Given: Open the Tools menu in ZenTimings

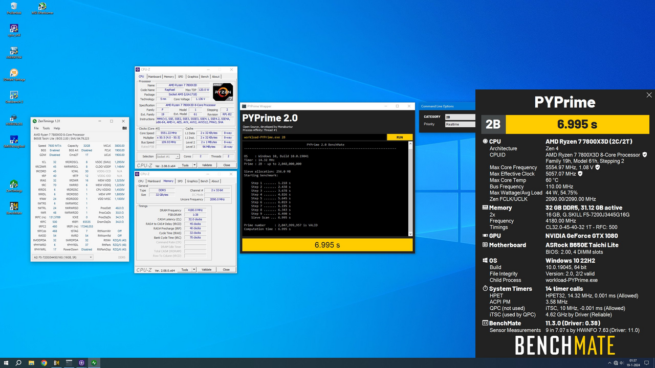Looking at the screenshot, I should [x=46, y=128].
